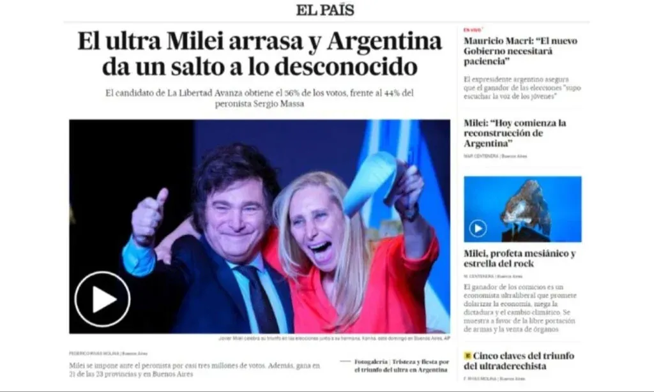
Task: Play the sidebar video on Milei profile
Action: coord(478,229)
